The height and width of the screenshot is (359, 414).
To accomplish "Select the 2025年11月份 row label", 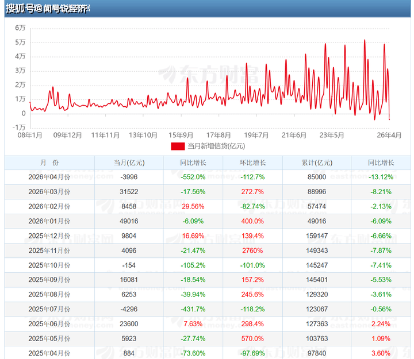I will pyautogui.click(x=49, y=250).
